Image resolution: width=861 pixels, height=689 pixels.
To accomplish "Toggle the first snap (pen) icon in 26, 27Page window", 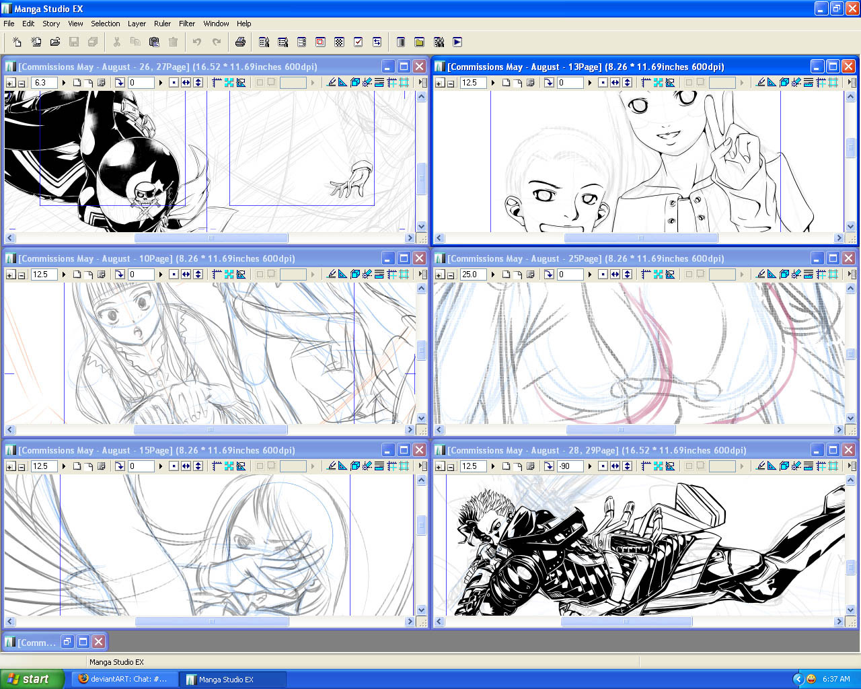I will pos(330,83).
